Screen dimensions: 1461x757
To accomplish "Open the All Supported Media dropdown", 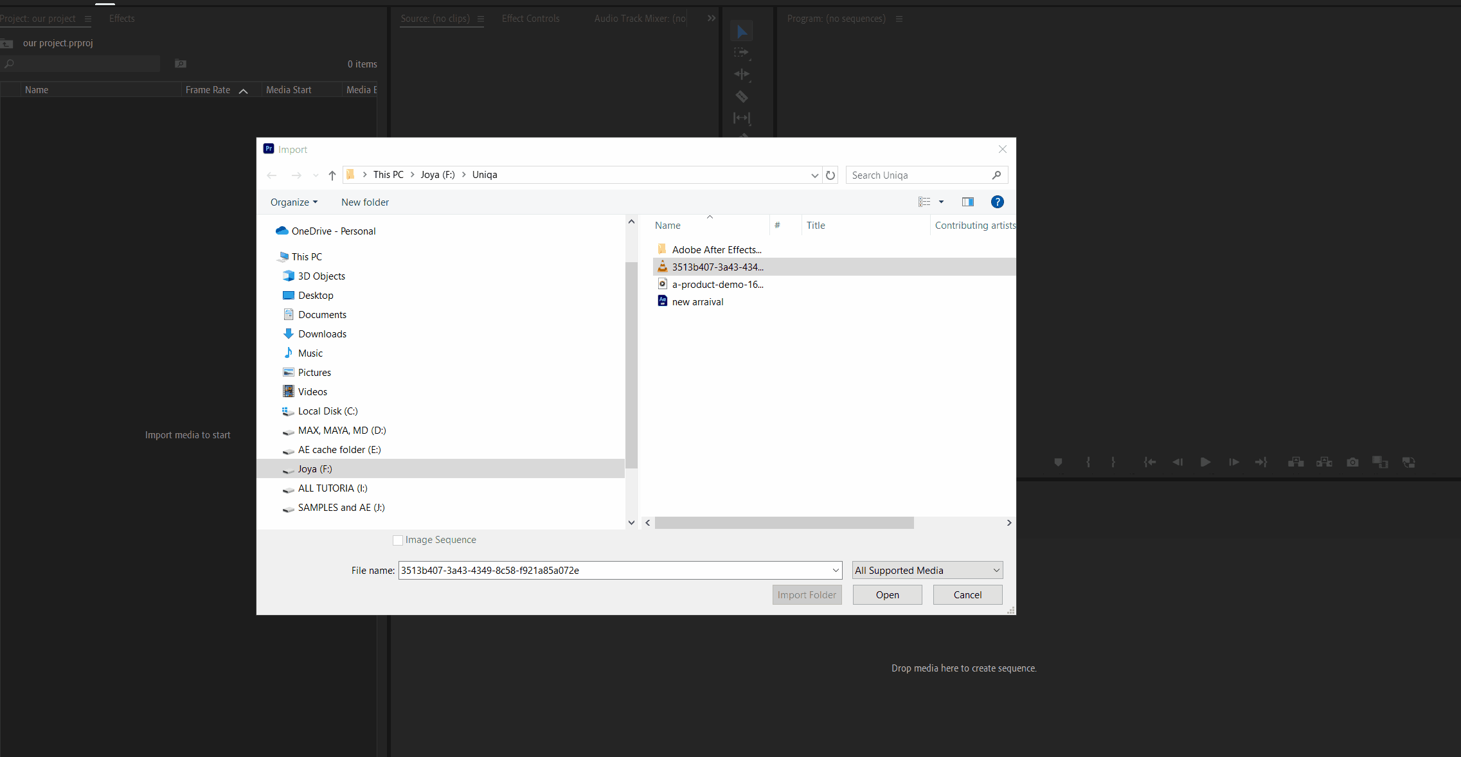I will click(927, 570).
